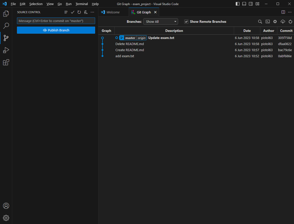The width and height of the screenshot is (294, 224).
Task: Open the Manage gear at sidebar bottom
Action: [6, 218]
